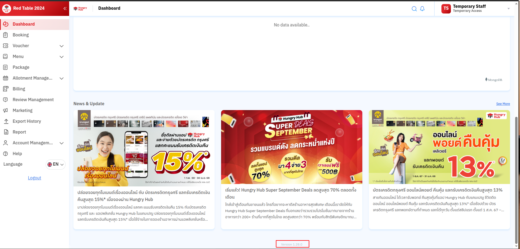Select the Package menu item
Viewport: 520px width, 249px height.
click(x=21, y=67)
